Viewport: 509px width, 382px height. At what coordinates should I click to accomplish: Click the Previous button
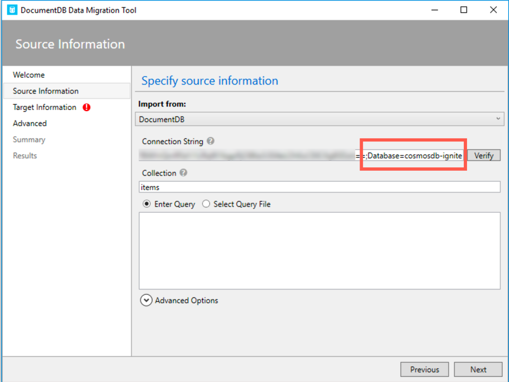coord(425,369)
